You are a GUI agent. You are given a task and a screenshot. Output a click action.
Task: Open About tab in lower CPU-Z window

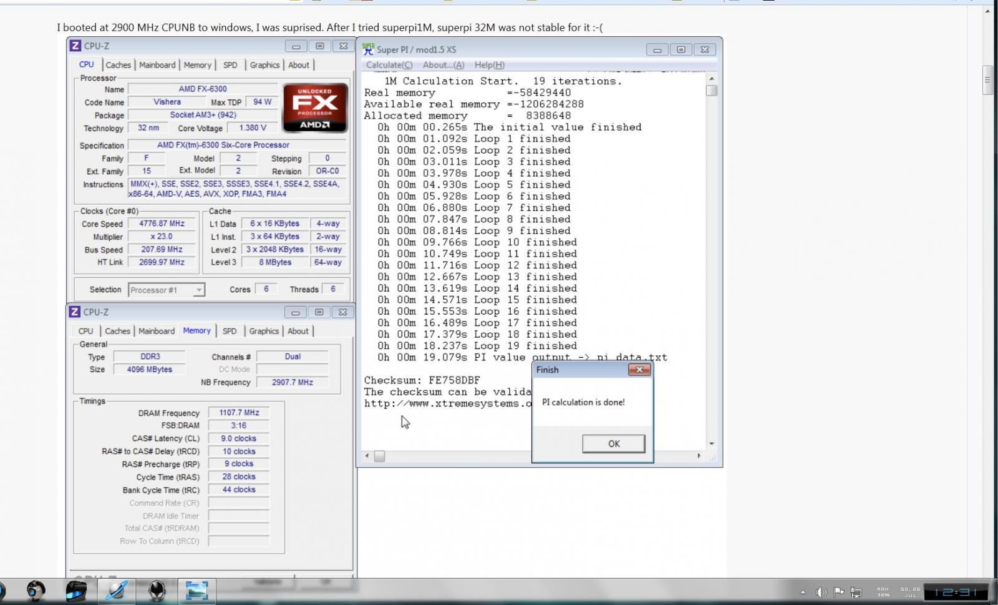pyautogui.click(x=298, y=331)
